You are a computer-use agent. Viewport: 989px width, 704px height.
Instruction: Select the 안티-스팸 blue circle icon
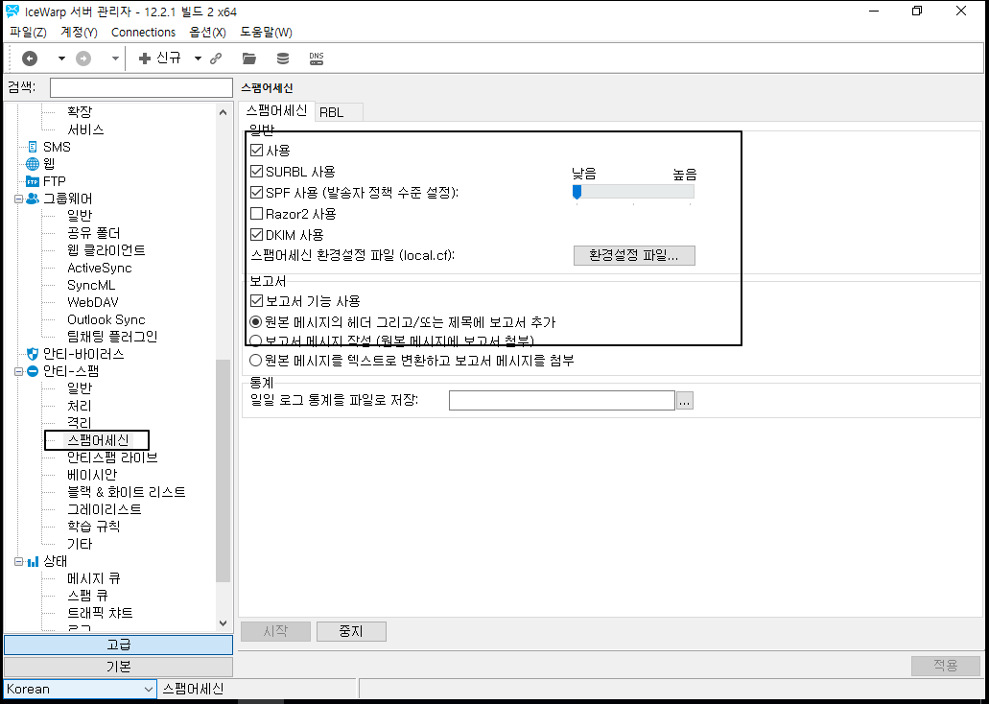[33, 371]
